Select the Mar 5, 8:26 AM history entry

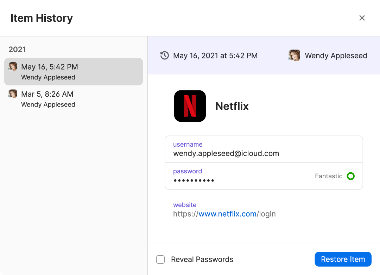[74, 99]
